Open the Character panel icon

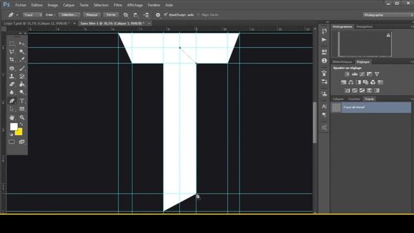324,106
